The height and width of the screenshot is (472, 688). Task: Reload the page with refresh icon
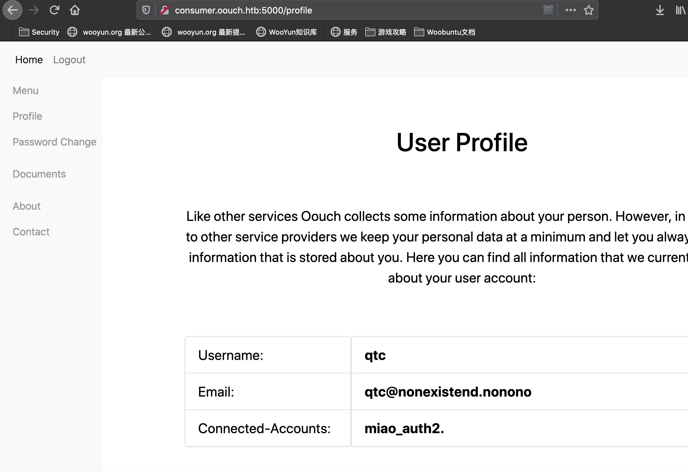tap(54, 10)
